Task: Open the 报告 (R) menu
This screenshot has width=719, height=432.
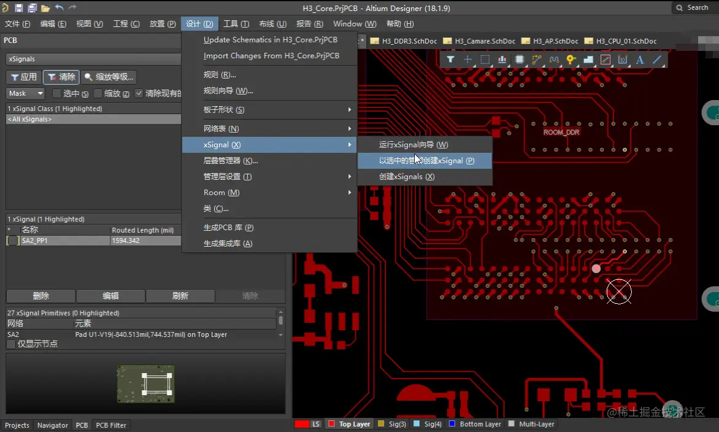Action: pos(310,24)
